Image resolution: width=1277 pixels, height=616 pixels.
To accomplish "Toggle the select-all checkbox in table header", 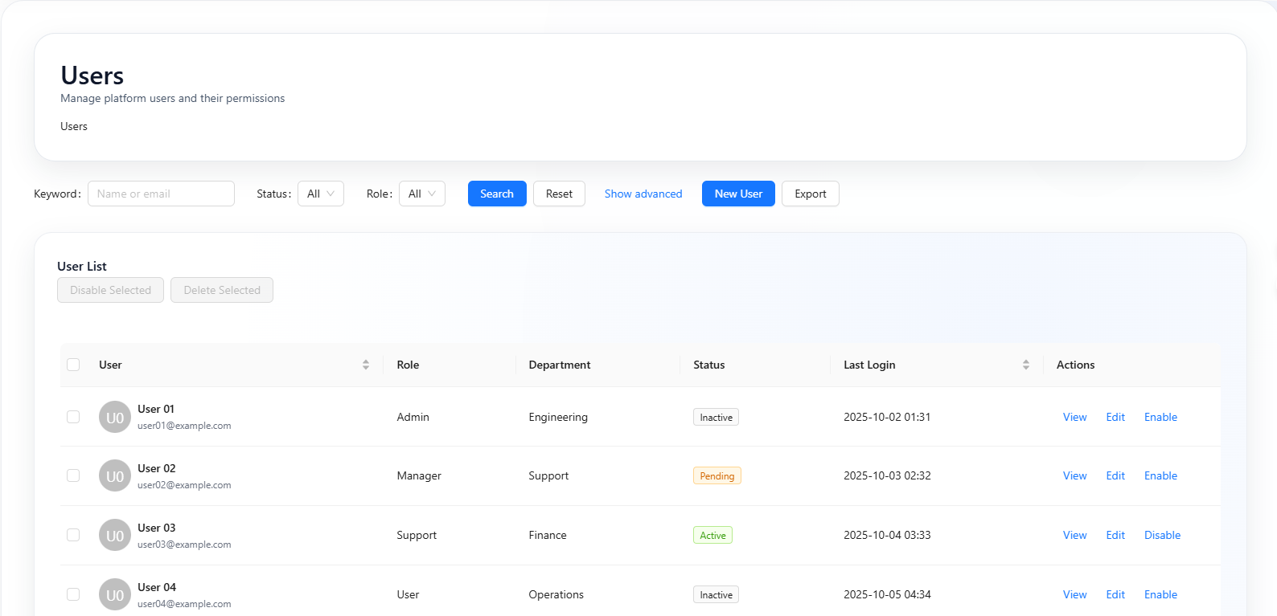I will coord(73,365).
